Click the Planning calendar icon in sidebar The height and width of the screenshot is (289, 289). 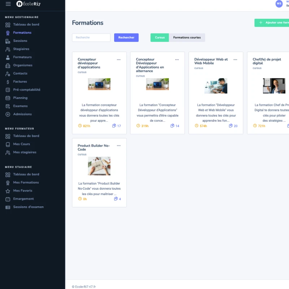(x=8, y=98)
